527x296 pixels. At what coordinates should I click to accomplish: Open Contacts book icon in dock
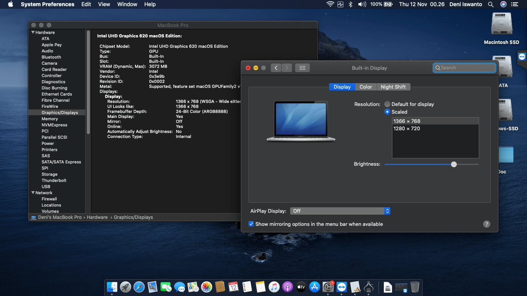[220, 287]
